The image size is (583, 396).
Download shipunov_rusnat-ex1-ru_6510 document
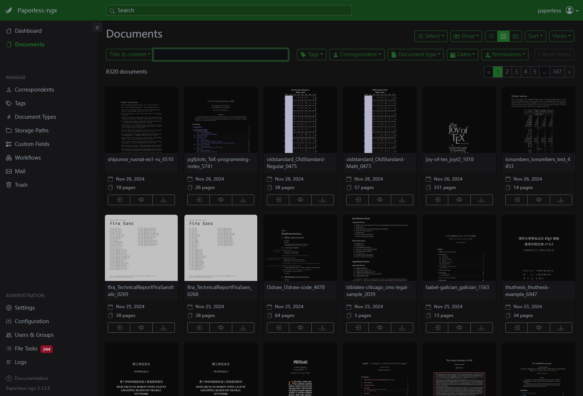(x=163, y=200)
